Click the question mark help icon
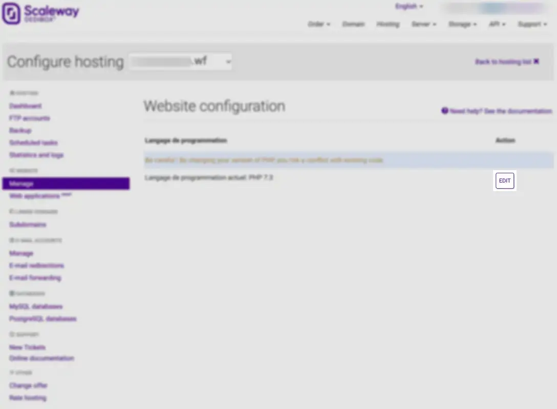This screenshot has width=557, height=409. [445, 111]
